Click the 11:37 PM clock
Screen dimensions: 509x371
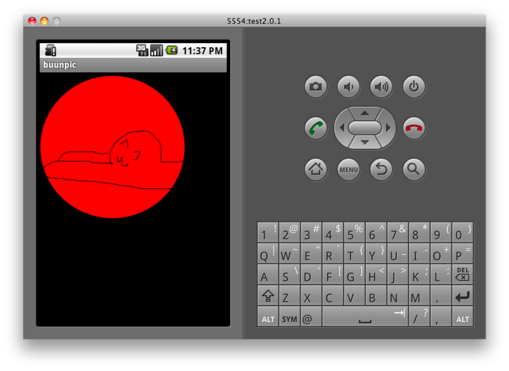(x=202, y=51)
